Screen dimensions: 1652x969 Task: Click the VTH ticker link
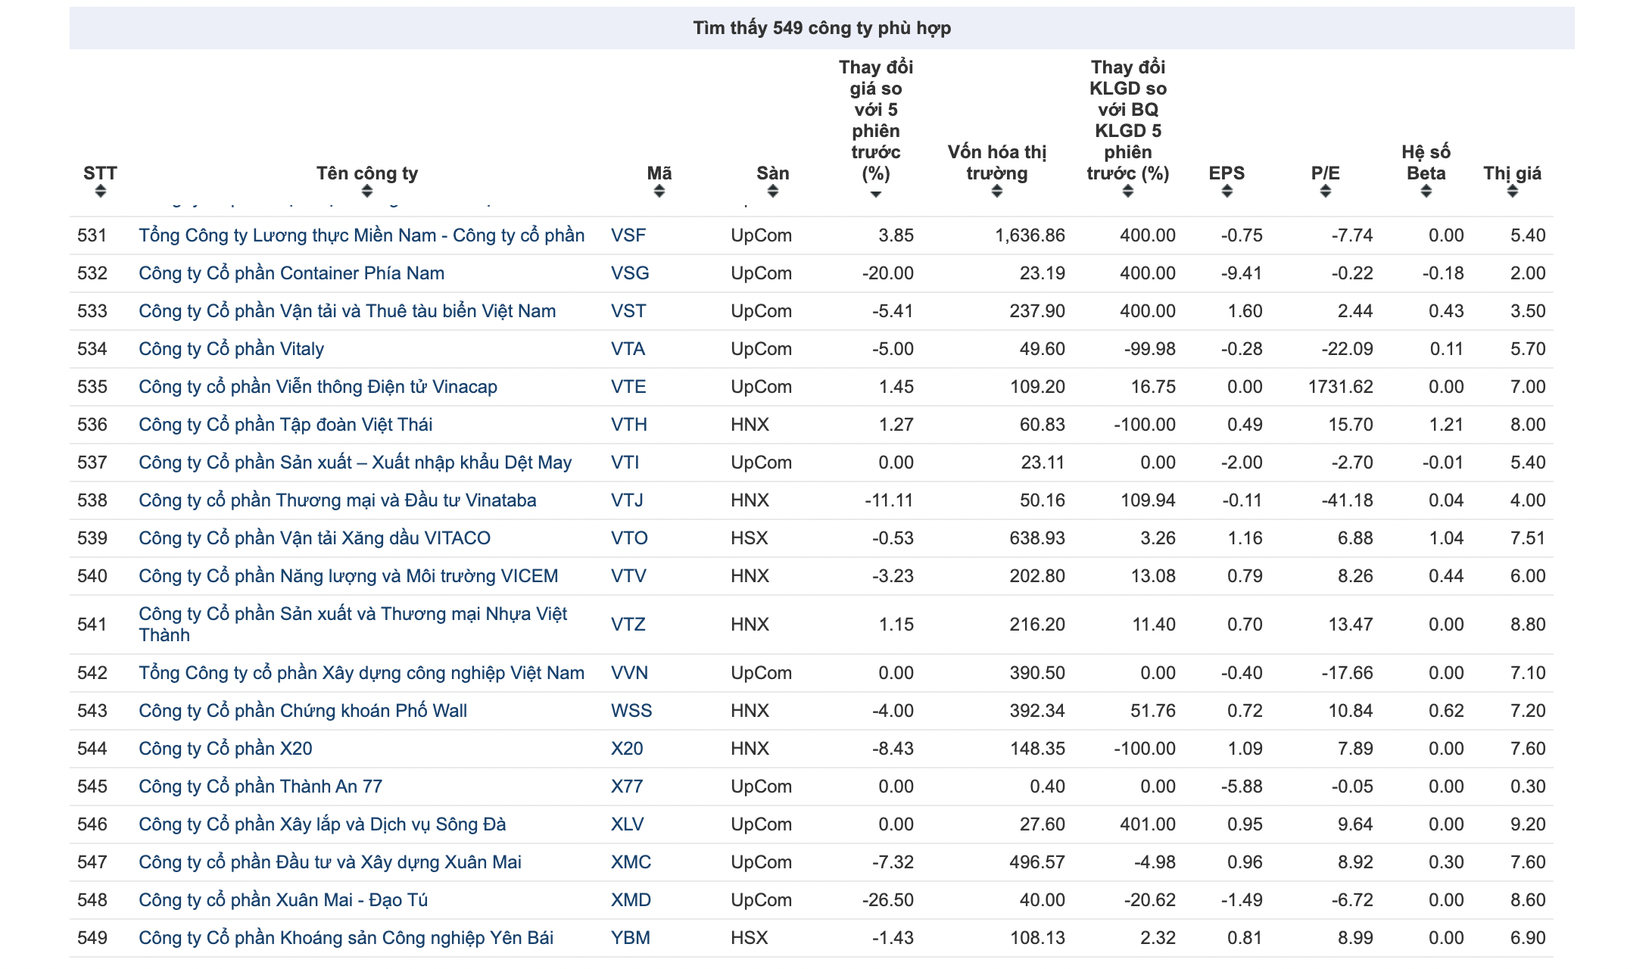628,425
